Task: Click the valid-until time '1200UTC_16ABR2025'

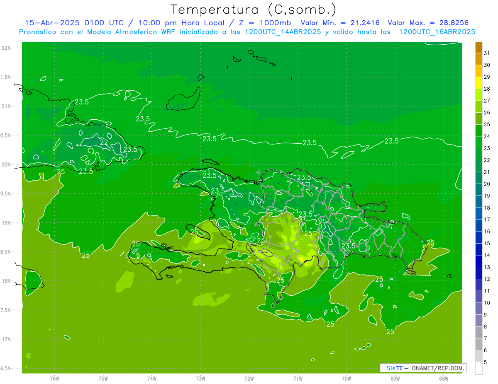Action: [437, 32]
